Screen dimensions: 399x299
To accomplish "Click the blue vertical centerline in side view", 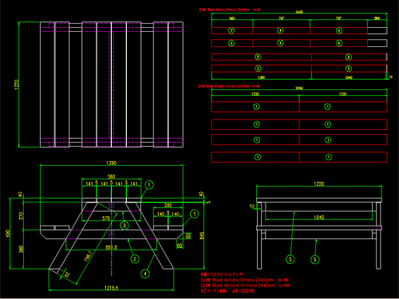I will pos(112,237).
